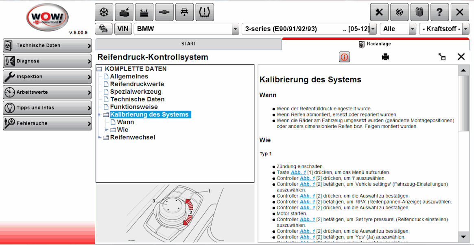Close the Reifendruck-Kontrollsystem panel
This screenshot has height=245, width=474.
point(461,57)
